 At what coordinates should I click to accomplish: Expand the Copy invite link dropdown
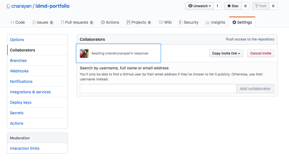226,53
